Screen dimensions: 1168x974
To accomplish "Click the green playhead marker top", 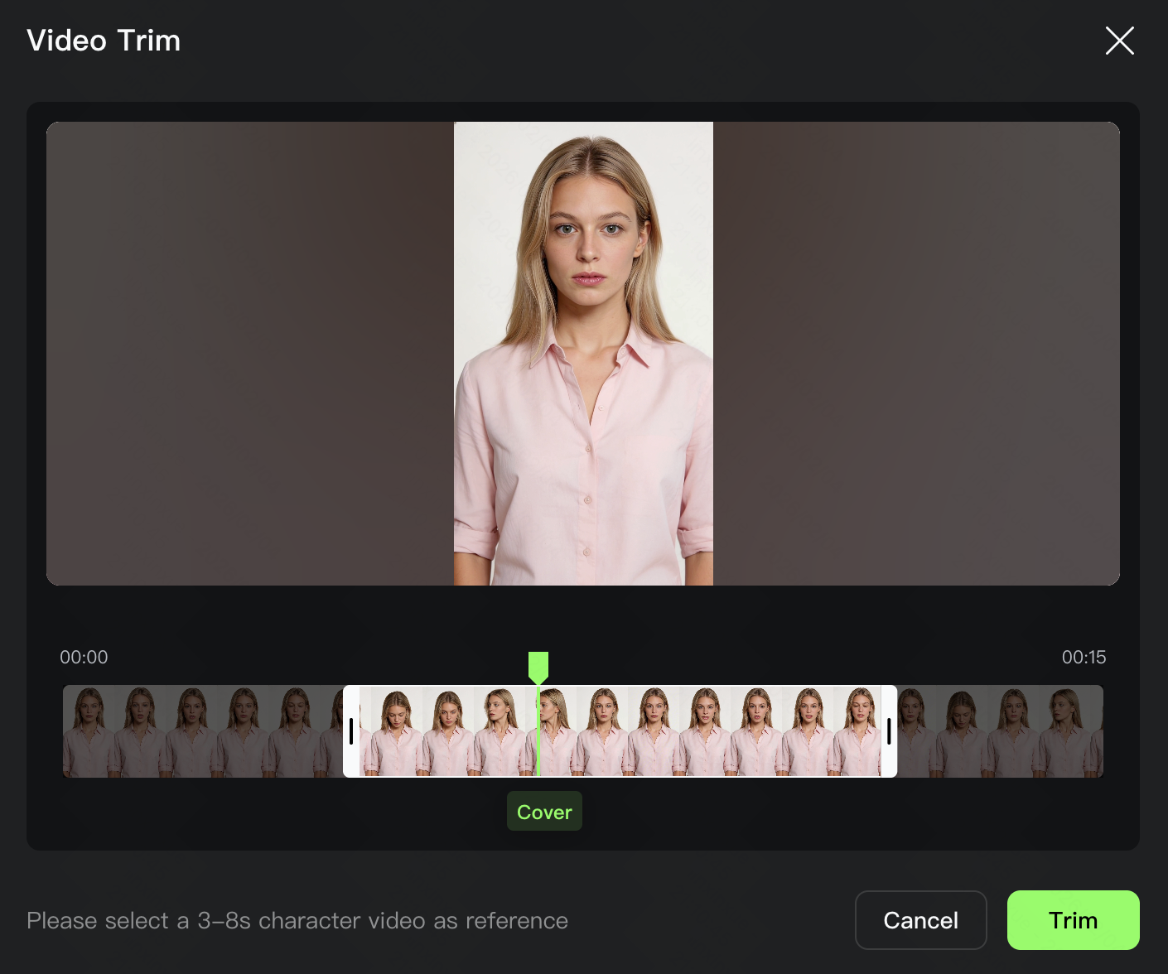I will [538, 666].
